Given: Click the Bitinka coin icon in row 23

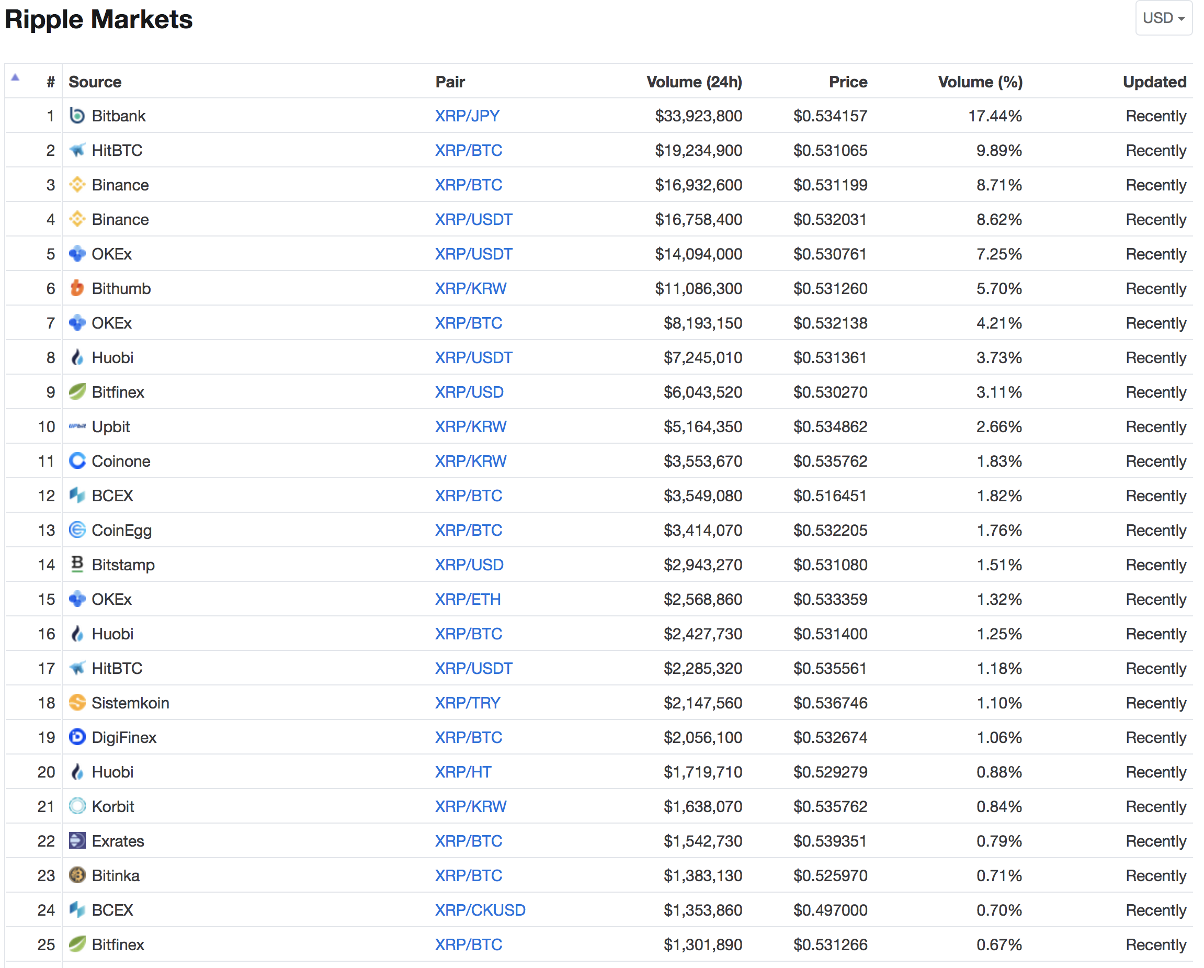Looking at the screenshot, I should [x=77, y=875].
